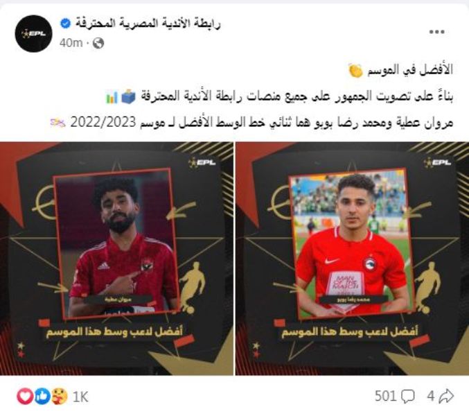
Task: Click the clapping hands emoji in post text
Action: (x=356, y=70)
